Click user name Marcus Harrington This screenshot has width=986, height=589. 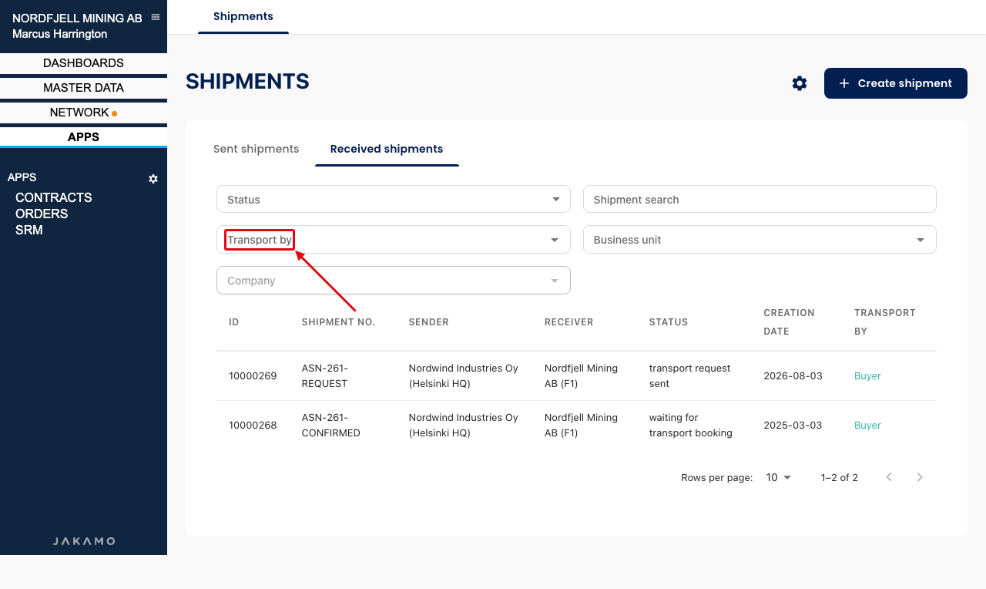60,34
